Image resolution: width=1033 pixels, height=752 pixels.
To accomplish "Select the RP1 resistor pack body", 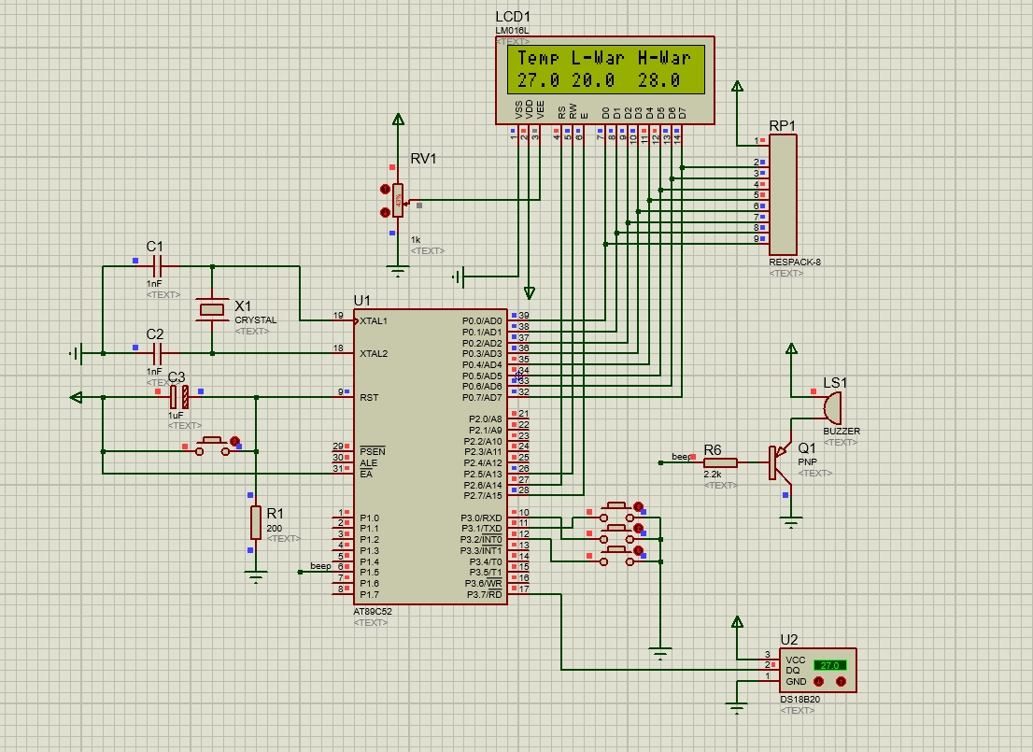I will coord(783,195).
